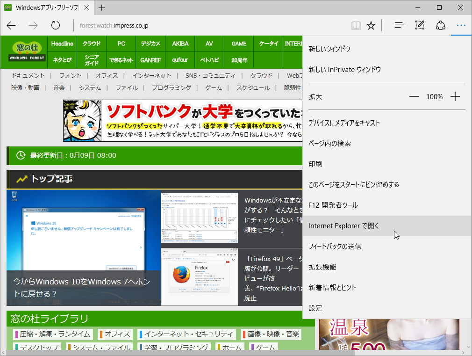The width and height of the screenshot is (472, 356).
Task: Open the Share panel
Action: [440, 25]
